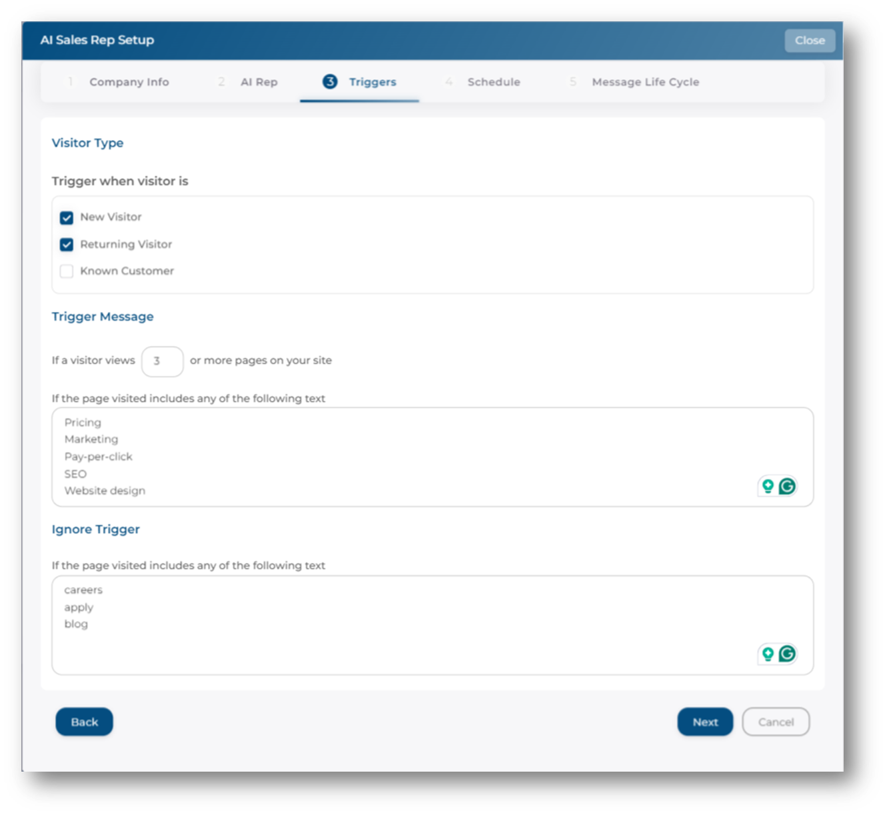Click the Grammarly icon in the ignore trigger box
Viewport: 887px width, 815px height.
(787, 654)
